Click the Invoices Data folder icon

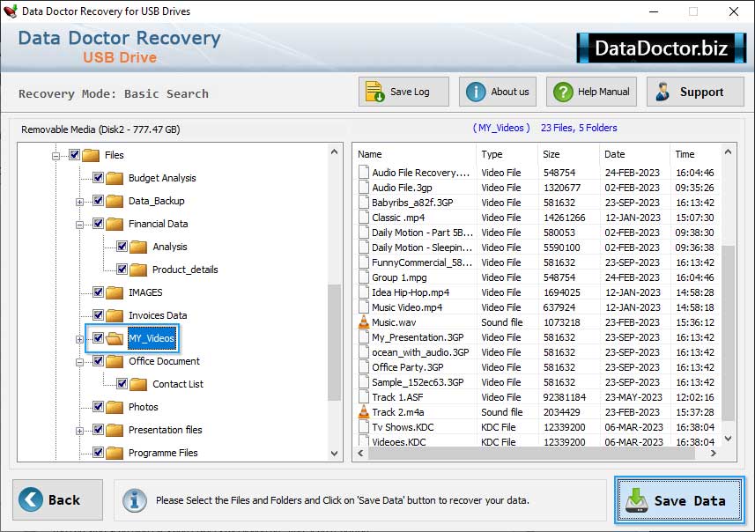coord(115,315)
